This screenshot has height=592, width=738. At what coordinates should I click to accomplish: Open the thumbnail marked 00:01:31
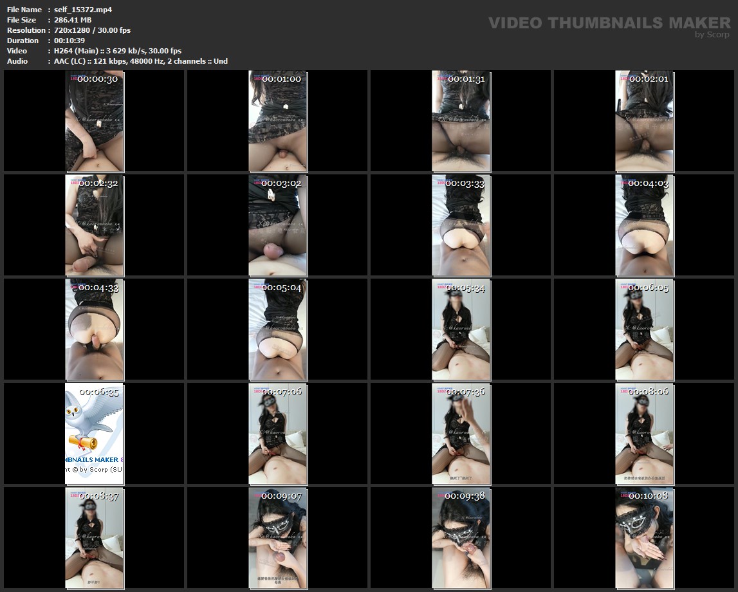(461, 121)
